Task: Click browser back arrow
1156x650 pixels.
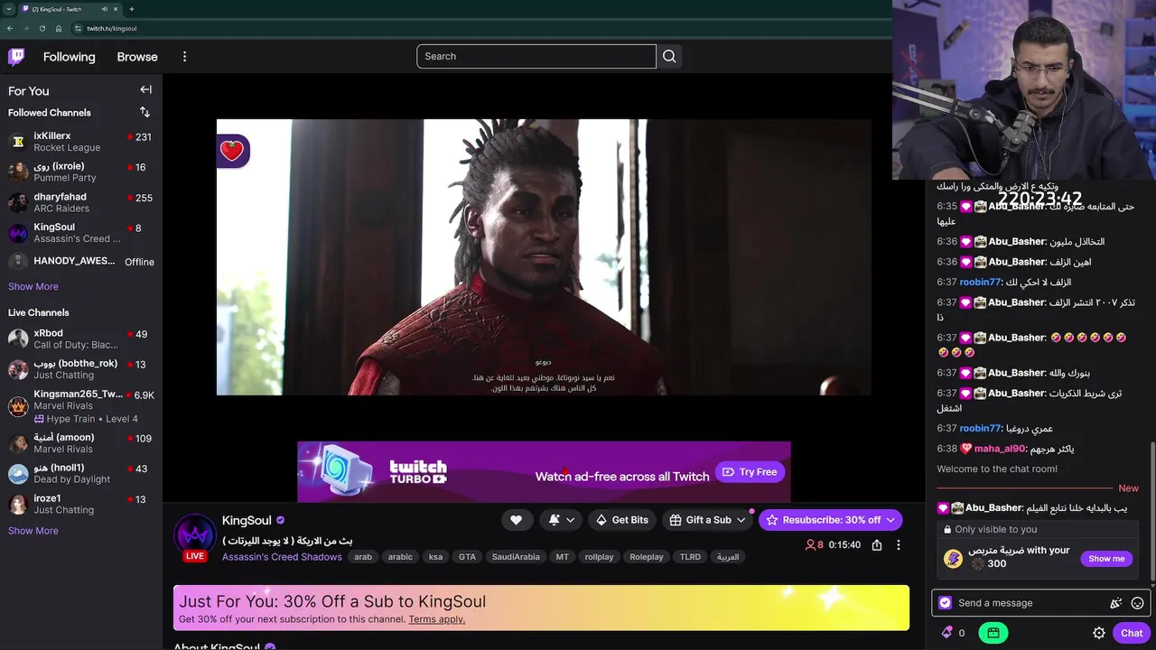Action: (x=10, y=28)
